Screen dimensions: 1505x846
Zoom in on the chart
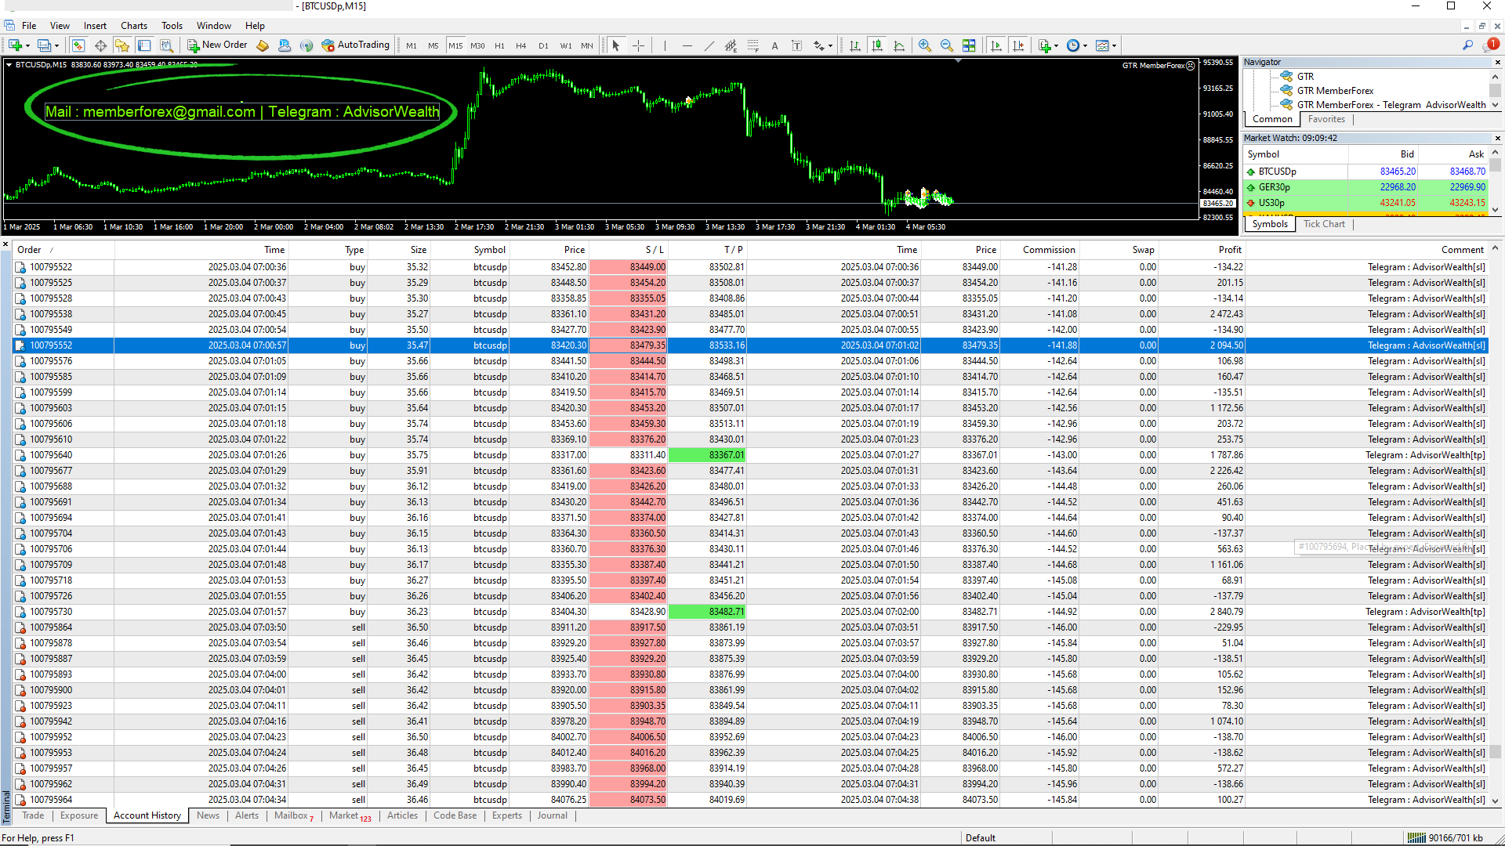pos(925,45)
